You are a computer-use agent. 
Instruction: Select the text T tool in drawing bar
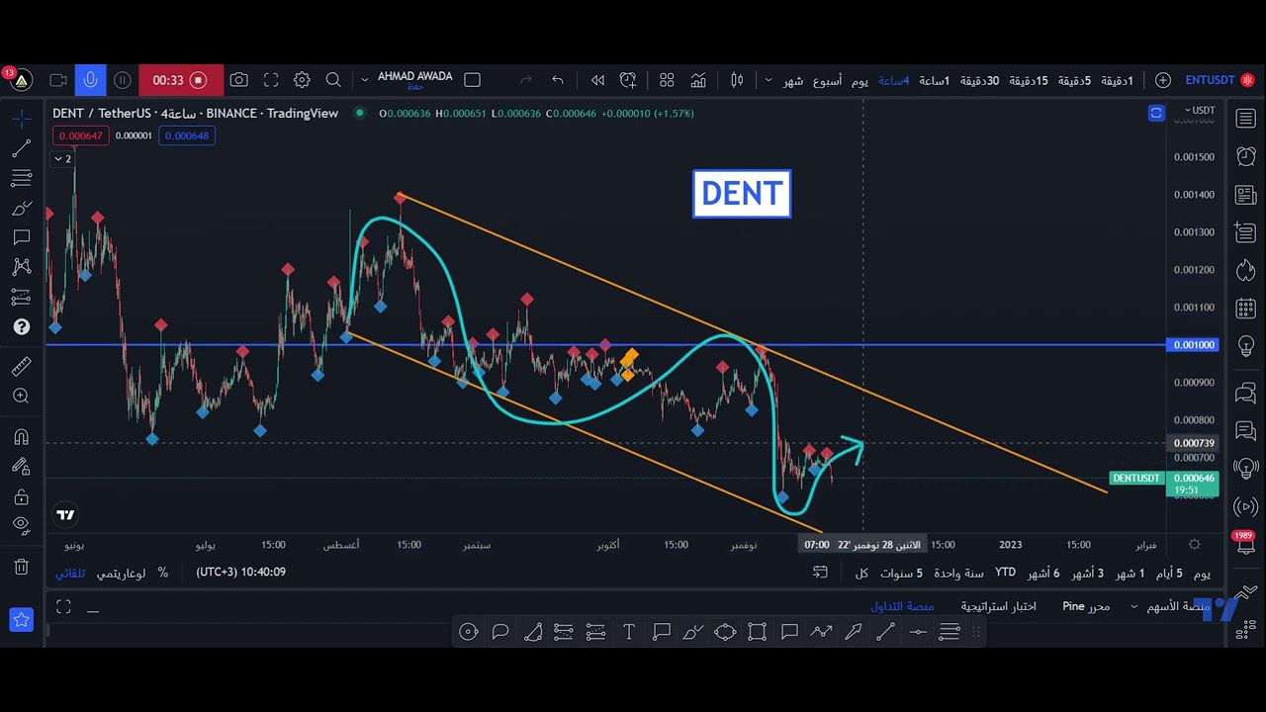coord(629,632)
